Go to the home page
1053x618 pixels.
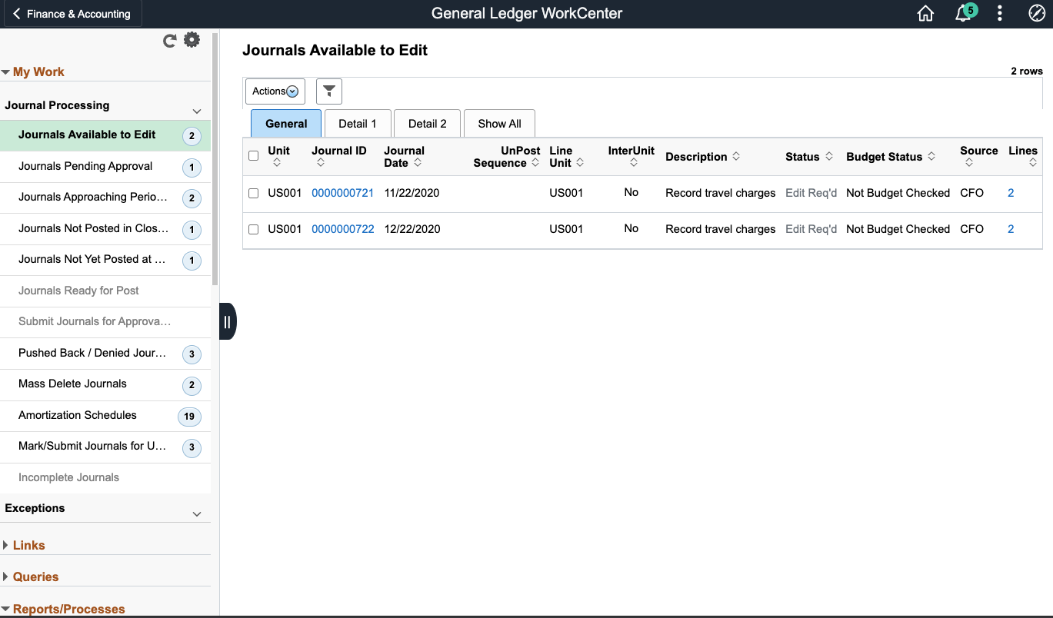coord(925,13)
